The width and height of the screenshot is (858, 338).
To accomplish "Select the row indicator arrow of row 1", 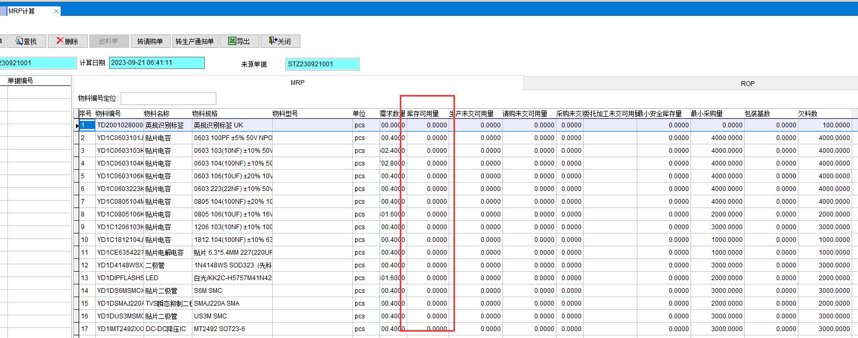I will click(x=77, y=125).
